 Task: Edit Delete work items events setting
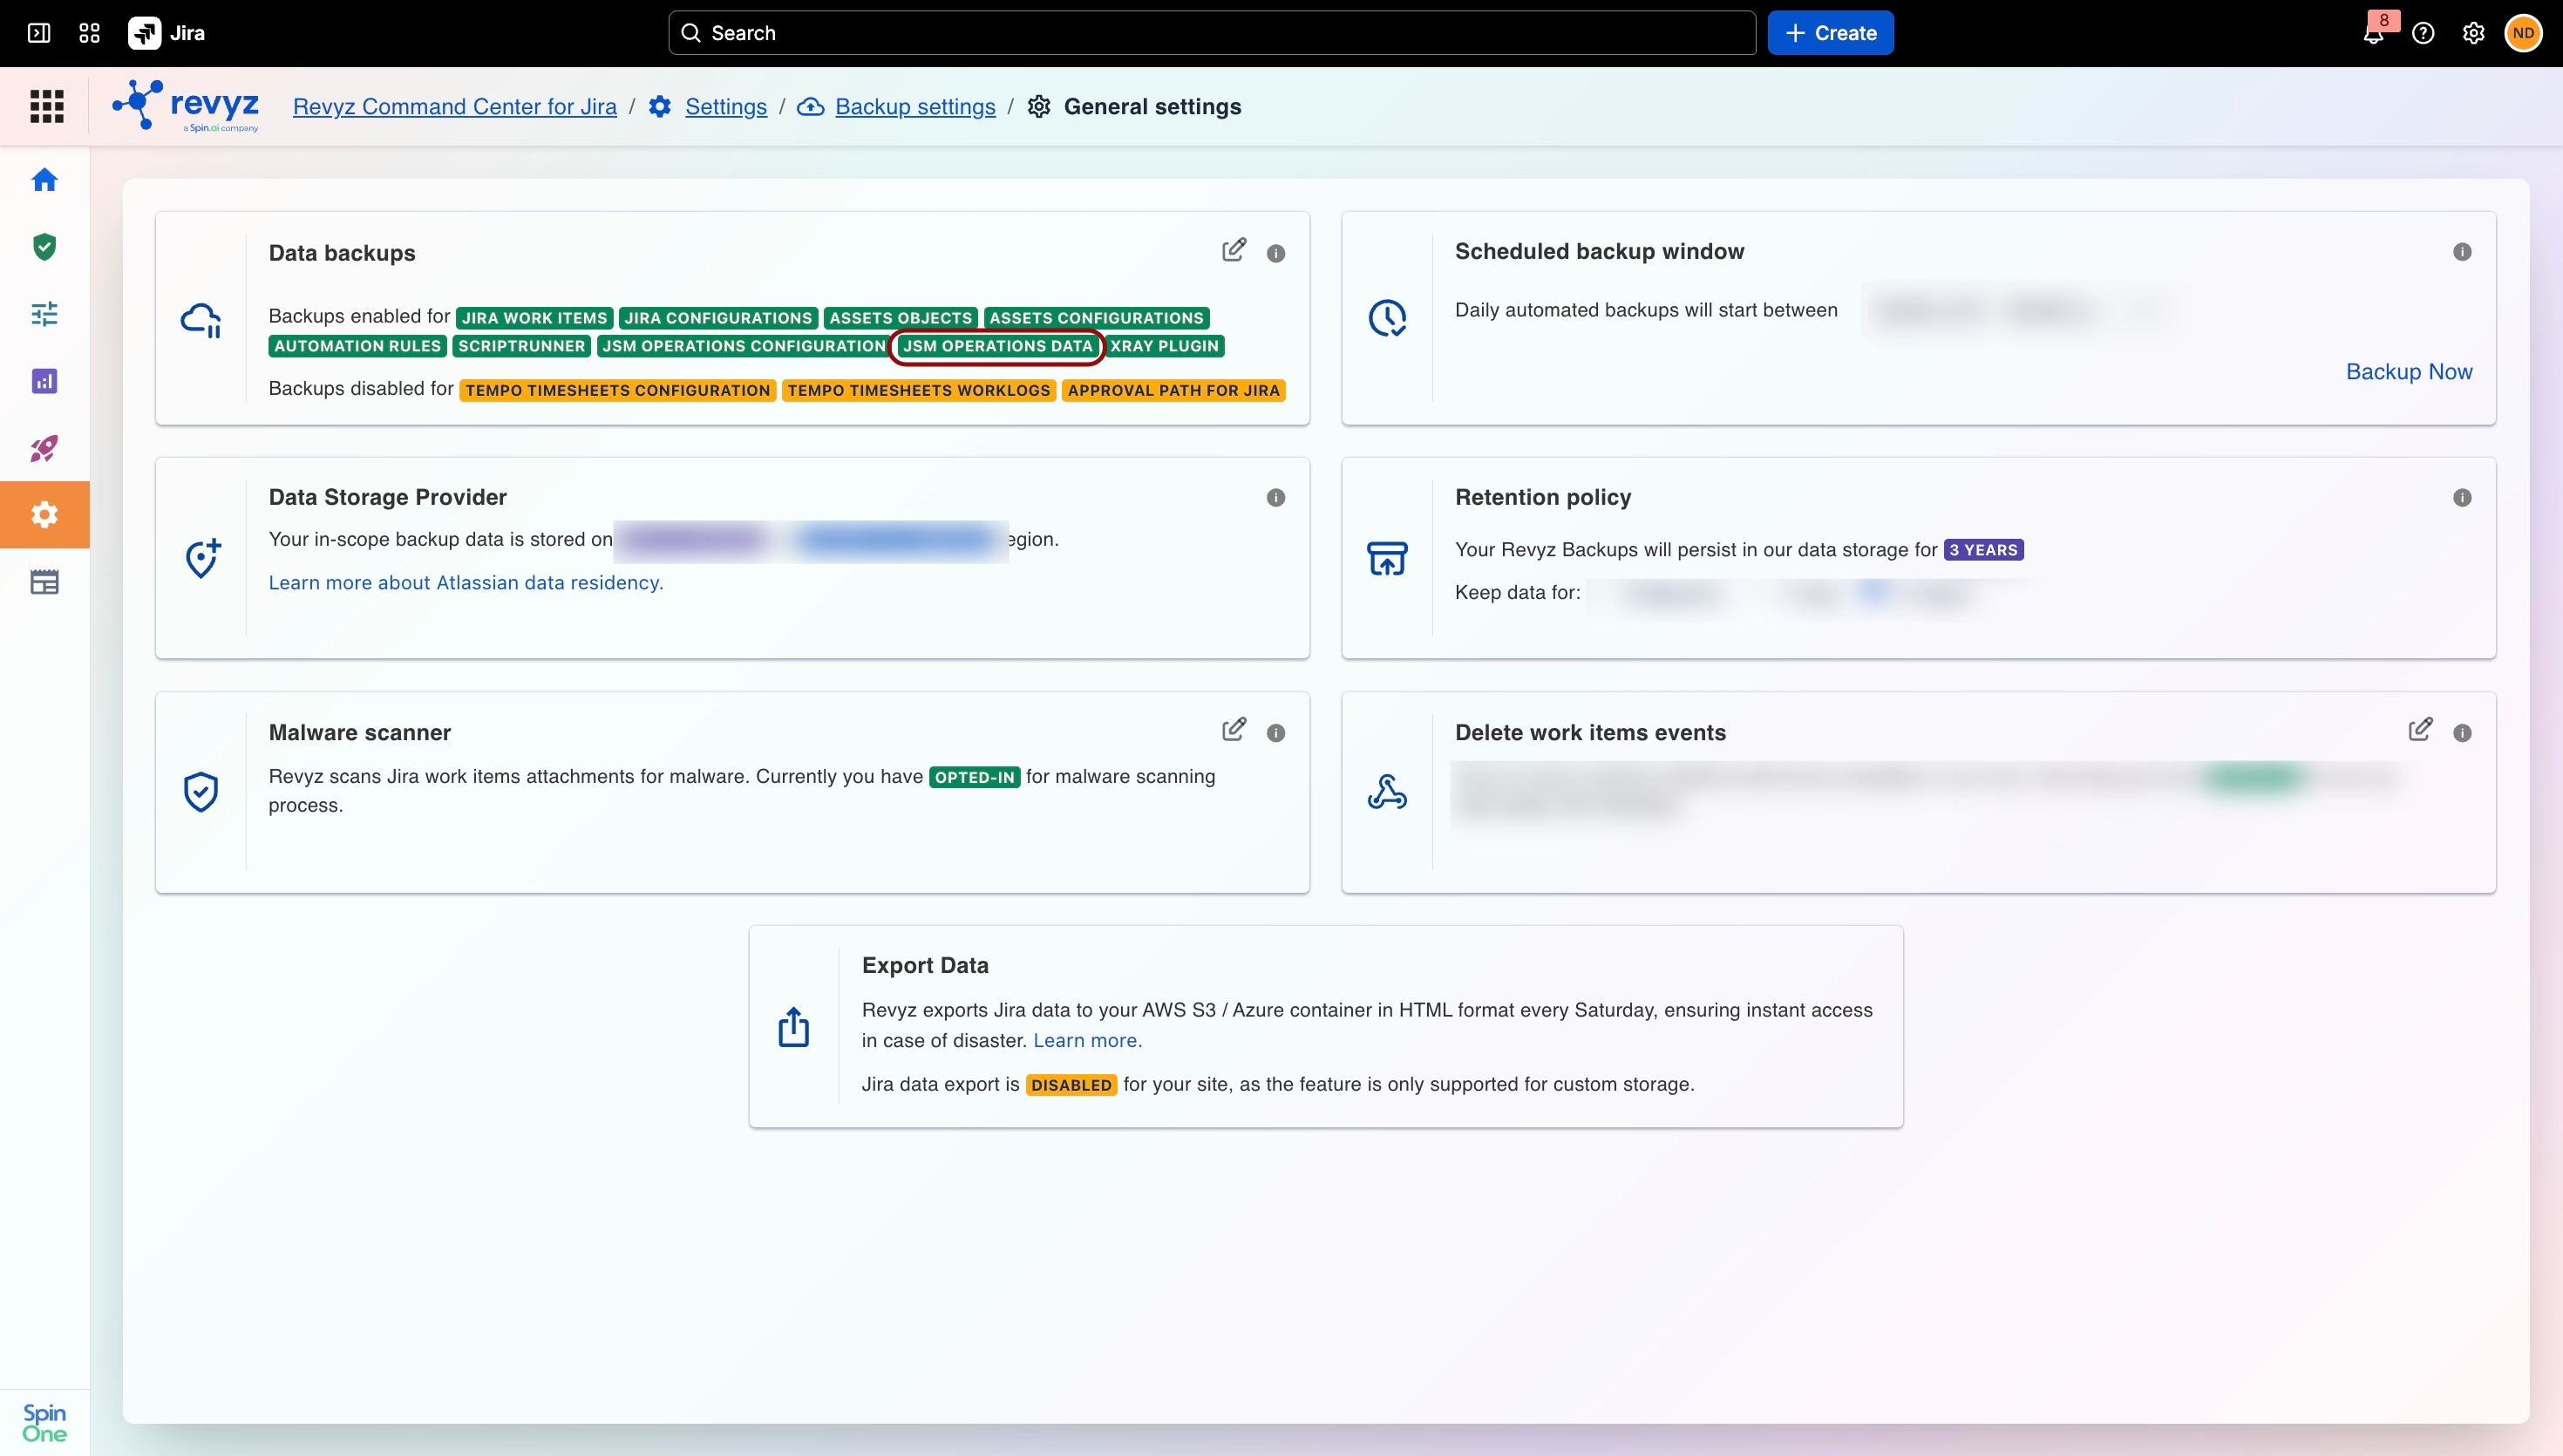(x=2420, y=729)
